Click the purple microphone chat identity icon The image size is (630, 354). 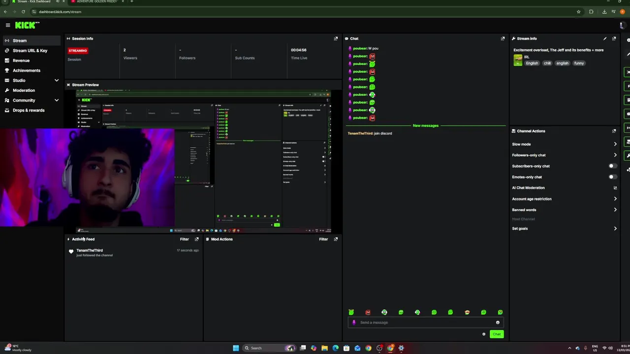[354, 323]
